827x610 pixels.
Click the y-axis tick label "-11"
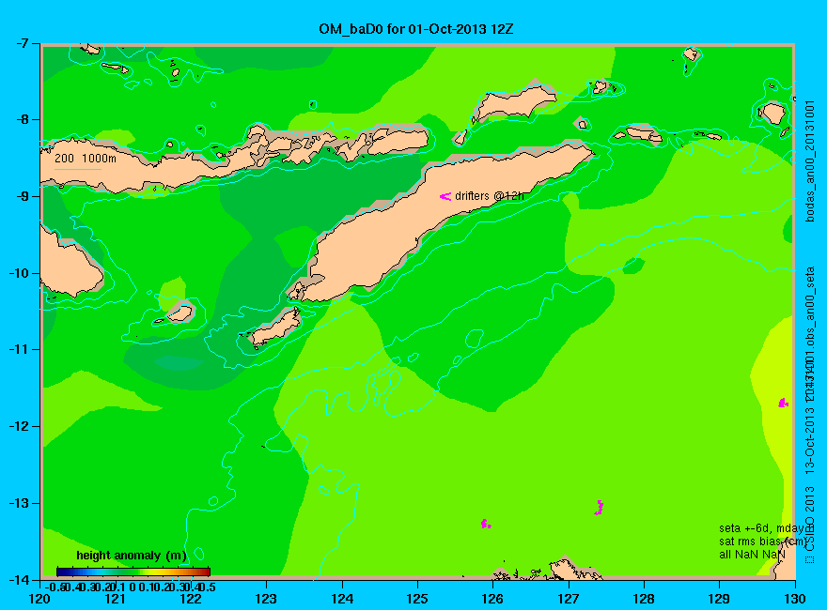pos(19,350)
